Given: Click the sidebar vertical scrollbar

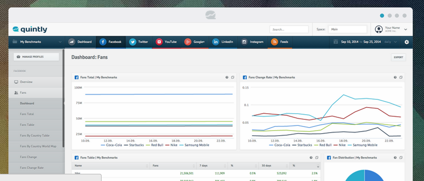Looking at the screenshot, I should pos(63,99).
